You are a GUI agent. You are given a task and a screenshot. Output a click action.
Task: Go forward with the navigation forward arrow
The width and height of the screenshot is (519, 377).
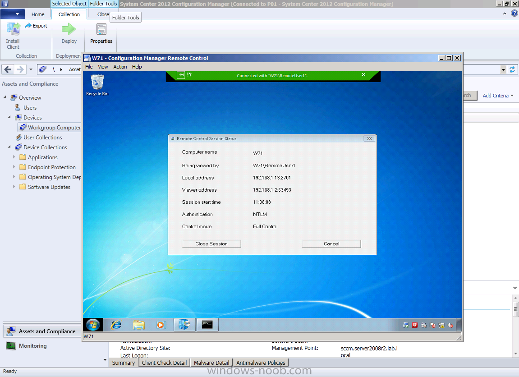point(20,69)
